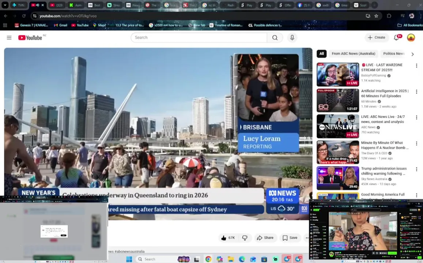This screenshot has width=423, height=263.
Task: Open the LAST WARZONE STREAM thumbnail
Action: (x=338, y=75)
